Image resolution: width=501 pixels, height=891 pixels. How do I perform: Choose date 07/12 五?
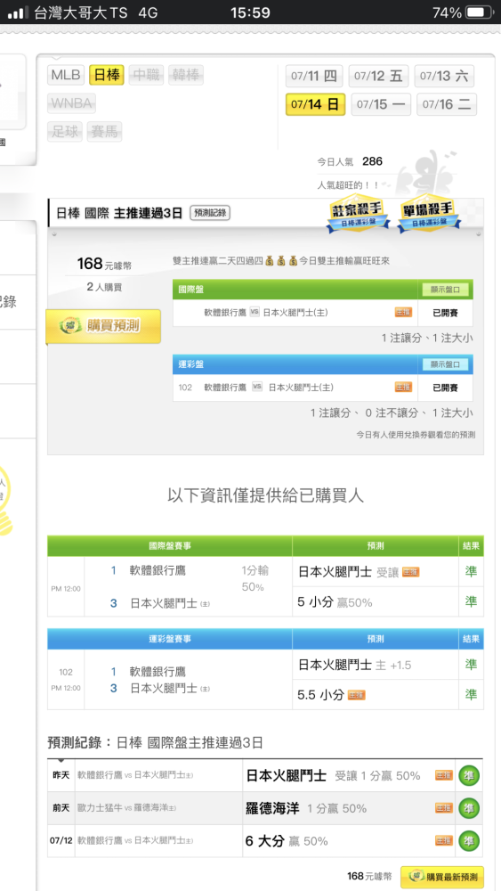pyautogui.click(x=378, y=76)
